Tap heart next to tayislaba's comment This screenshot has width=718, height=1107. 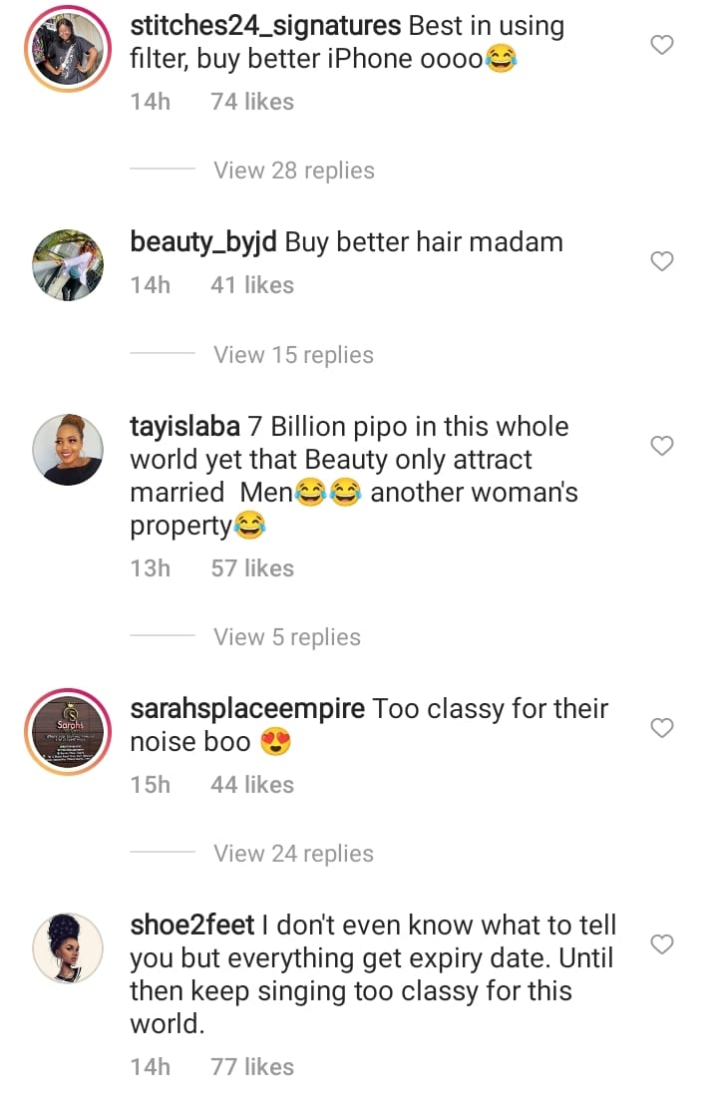click(661, 446)
